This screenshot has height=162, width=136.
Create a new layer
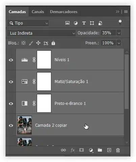[109, 150]
